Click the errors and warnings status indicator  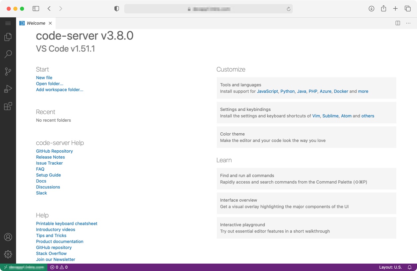(59, 267)
